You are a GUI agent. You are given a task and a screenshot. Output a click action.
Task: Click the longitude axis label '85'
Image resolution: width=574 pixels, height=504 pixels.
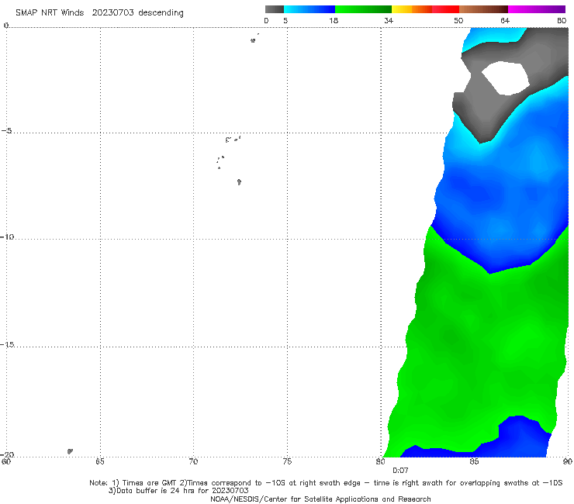pyautogui.click(x=474, y=461)
